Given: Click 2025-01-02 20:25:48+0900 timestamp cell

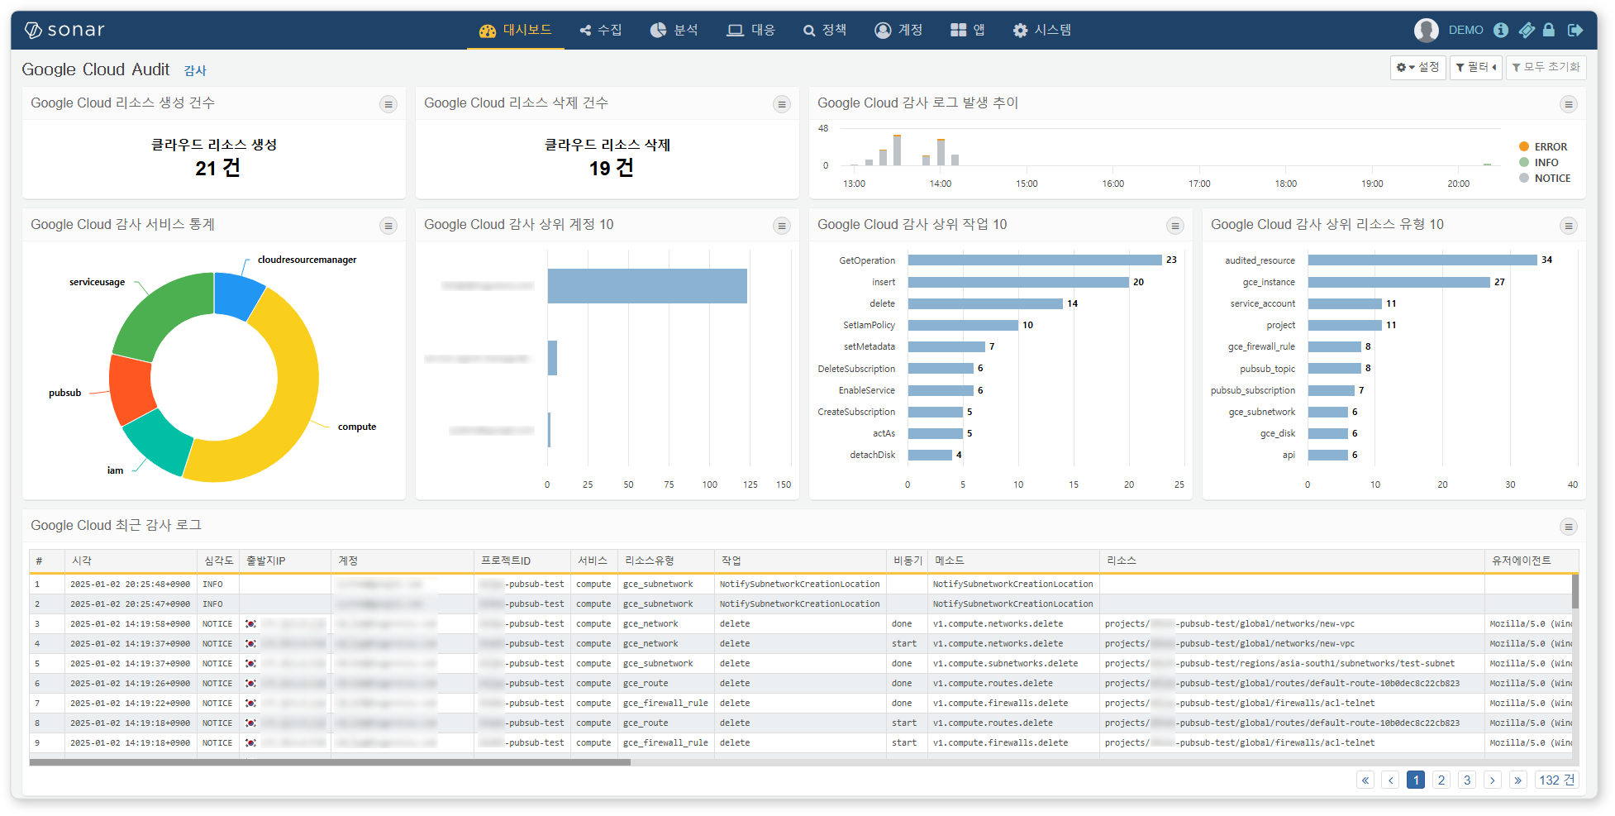Looking at the screenshot, I should coord(130,585).
